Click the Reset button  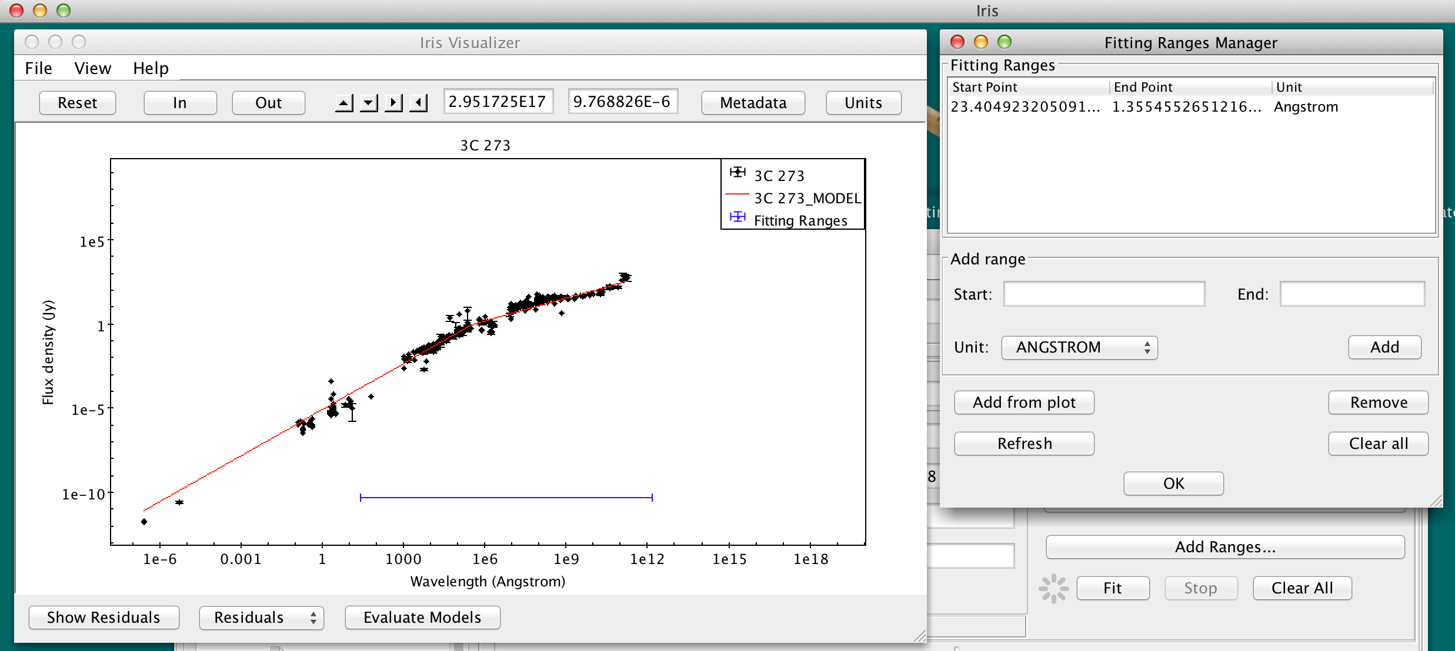pos(78,103)
